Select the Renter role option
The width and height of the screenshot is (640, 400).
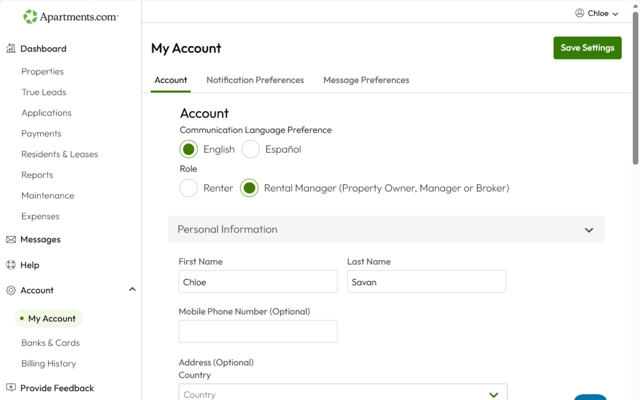(189, 188)
